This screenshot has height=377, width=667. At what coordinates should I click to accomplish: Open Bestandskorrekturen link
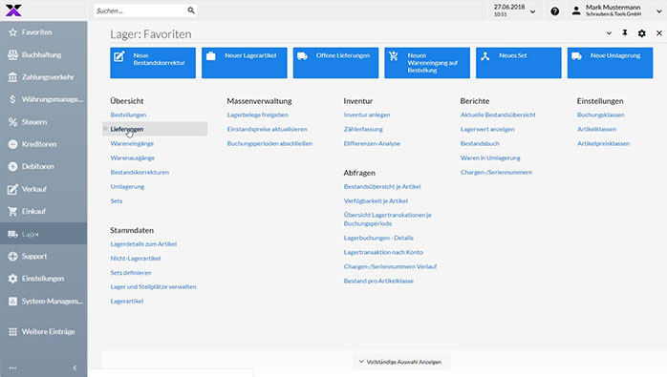[x=140, y=172]
